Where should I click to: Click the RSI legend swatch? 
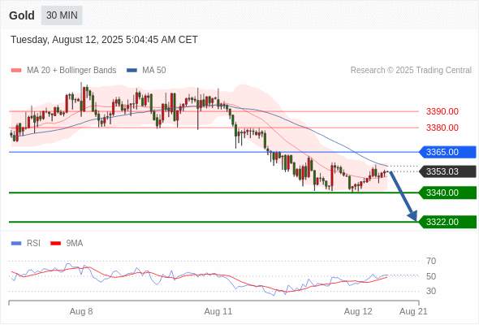tap(16, 244)
